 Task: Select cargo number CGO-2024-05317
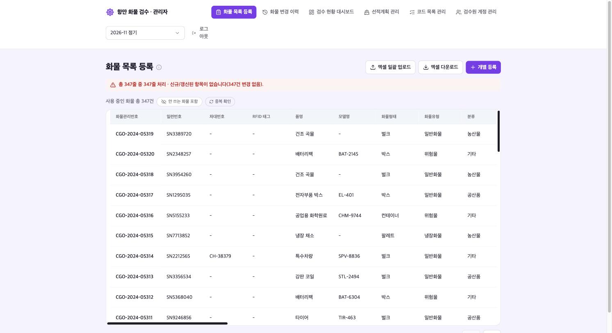(134, 195)
